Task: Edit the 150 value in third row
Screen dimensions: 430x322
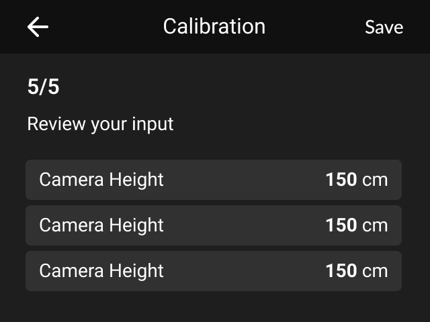Action: tap(341, 271)
